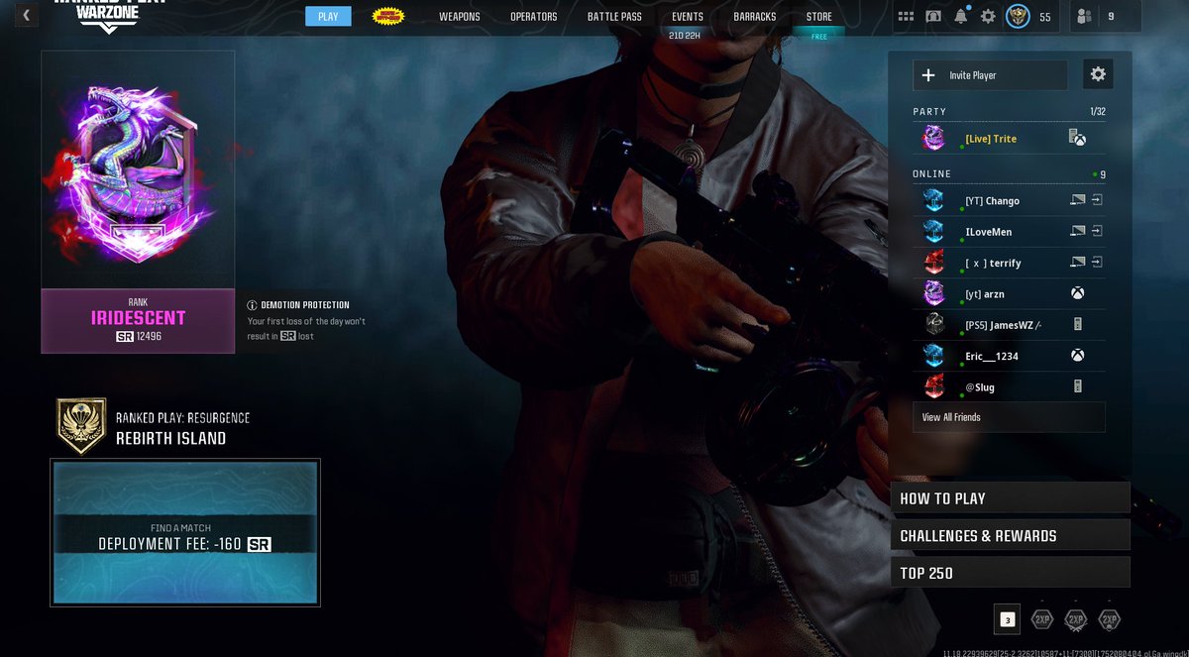1189x657 pixels.
Task: Open game settings gear in top bar
Action: (x=988, y=16)
